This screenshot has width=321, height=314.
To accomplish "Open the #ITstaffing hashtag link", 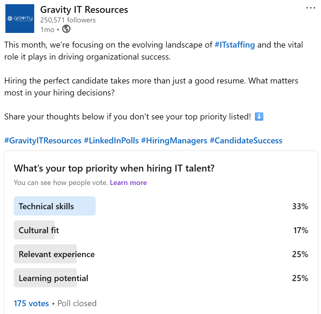I will (235, 45).
